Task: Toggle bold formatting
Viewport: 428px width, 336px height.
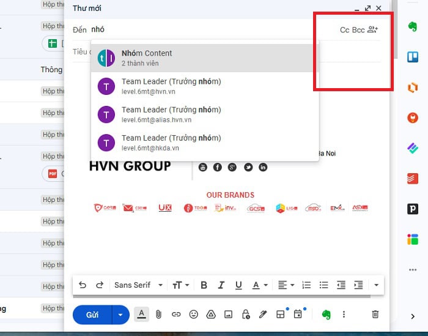Action: click(x=204, y=285)
